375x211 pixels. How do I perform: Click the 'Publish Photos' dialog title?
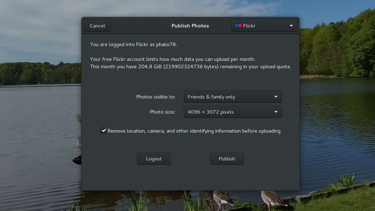click(x=190, y=26)
